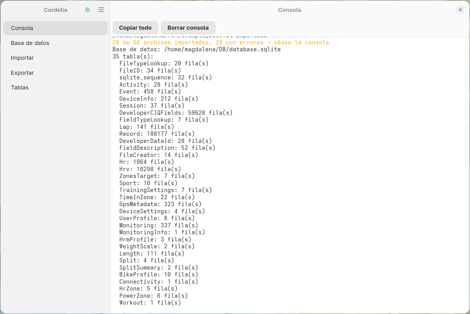Click the Monitoring: 337 fila(s) line
The height and width of the screenshot is (314, 470).
pos(159,225)
